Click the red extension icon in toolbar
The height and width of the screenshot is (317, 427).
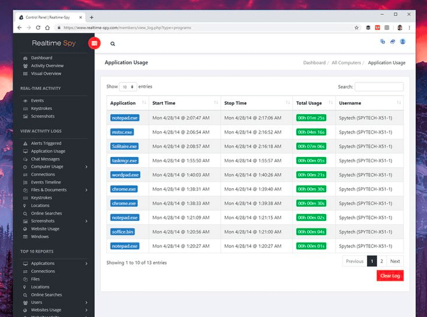[378, 28]
